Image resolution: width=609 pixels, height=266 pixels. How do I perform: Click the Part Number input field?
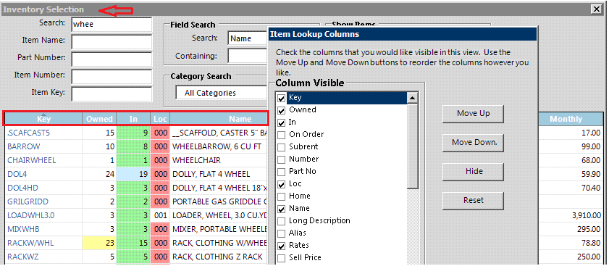click(x=112, y=59)
